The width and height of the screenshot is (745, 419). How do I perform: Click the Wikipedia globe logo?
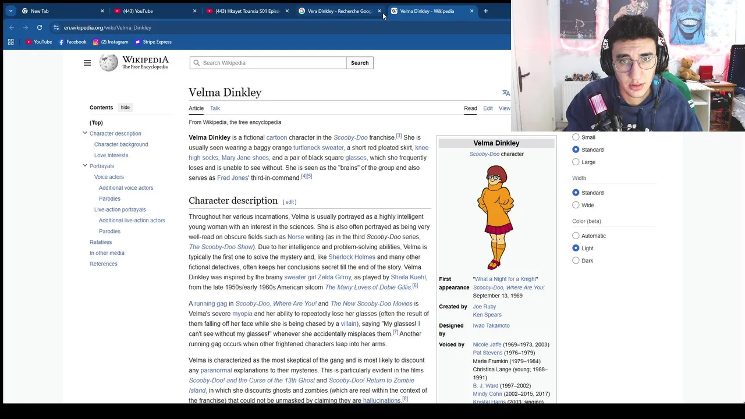[x=108, y=63]
